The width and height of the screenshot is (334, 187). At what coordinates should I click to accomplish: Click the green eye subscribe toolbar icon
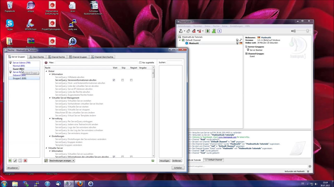[x=208, y=31]
